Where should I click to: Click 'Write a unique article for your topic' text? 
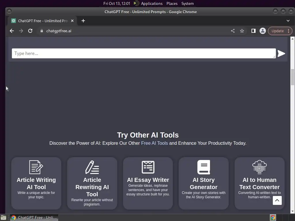pos(36,195)
